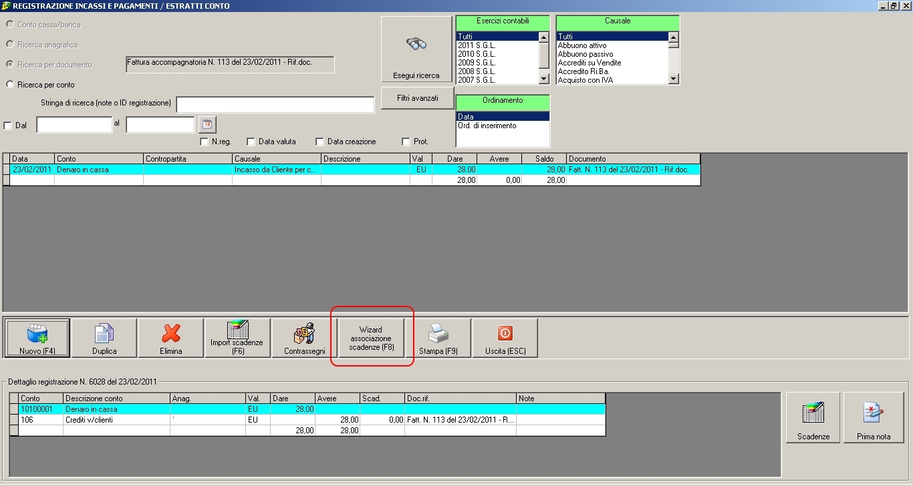Select Acquisto con IVA causale
This screenshot has height=486, width=913.
click(x=612, y=80)
